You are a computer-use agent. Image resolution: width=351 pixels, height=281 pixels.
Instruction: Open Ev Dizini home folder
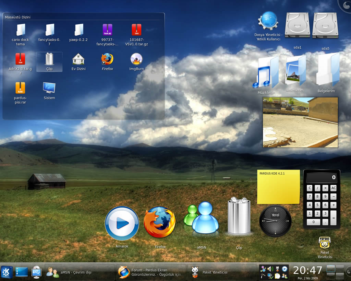pos(78,59)
